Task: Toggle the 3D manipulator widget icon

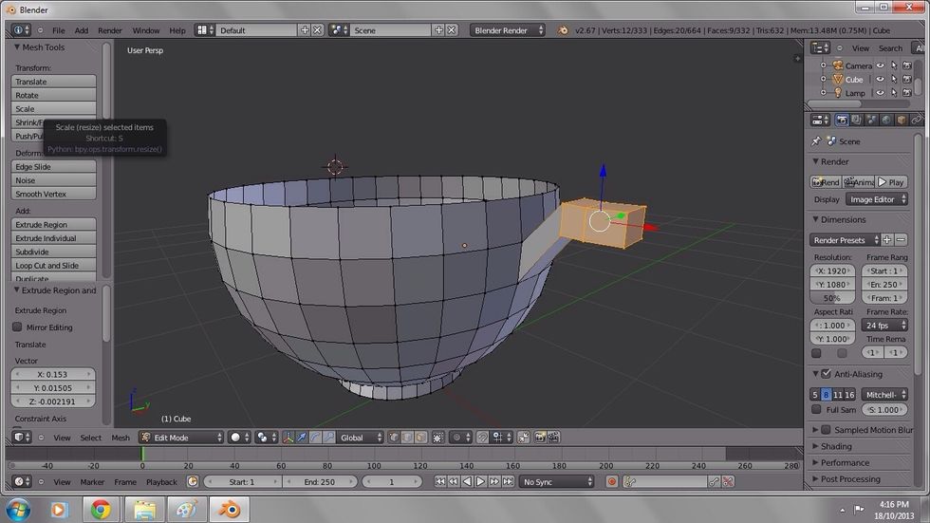Action: (x=288, y=438)
